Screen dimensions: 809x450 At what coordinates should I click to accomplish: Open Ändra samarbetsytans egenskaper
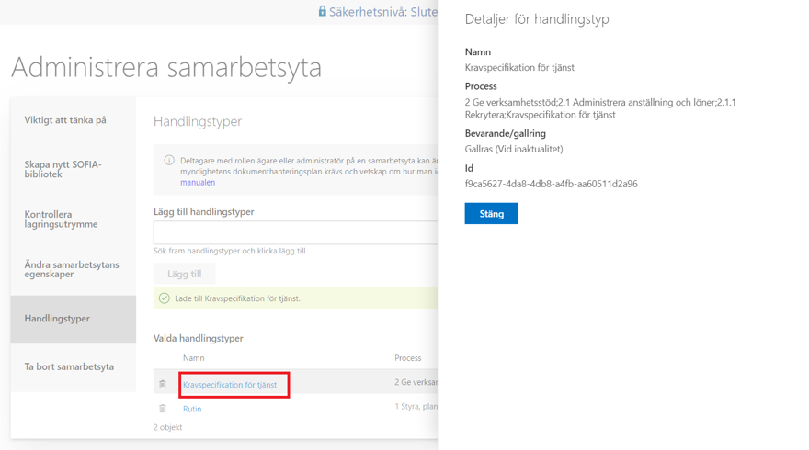(72, 269)
